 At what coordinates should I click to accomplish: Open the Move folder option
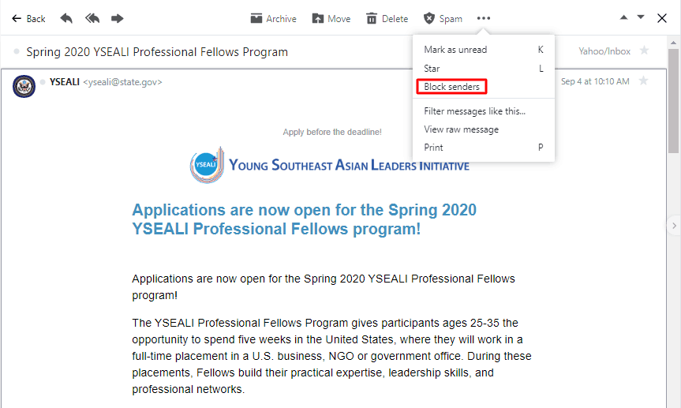click(x=331, y=19)
